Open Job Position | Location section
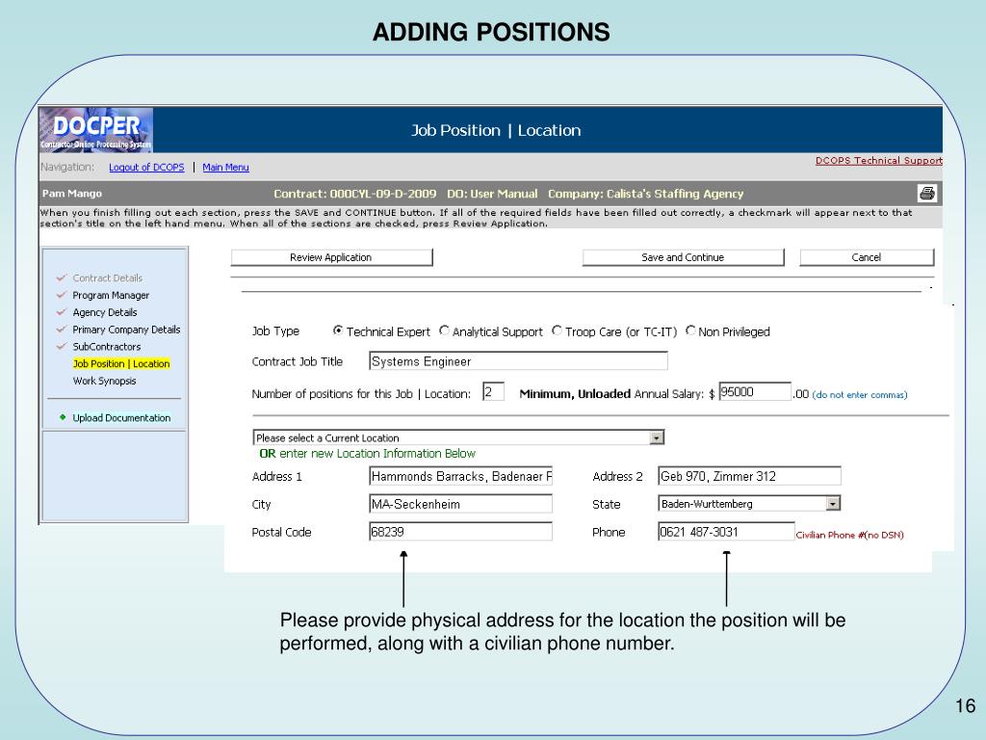The height and width of the screenshot is (740, 986). [x=121, y=363]
